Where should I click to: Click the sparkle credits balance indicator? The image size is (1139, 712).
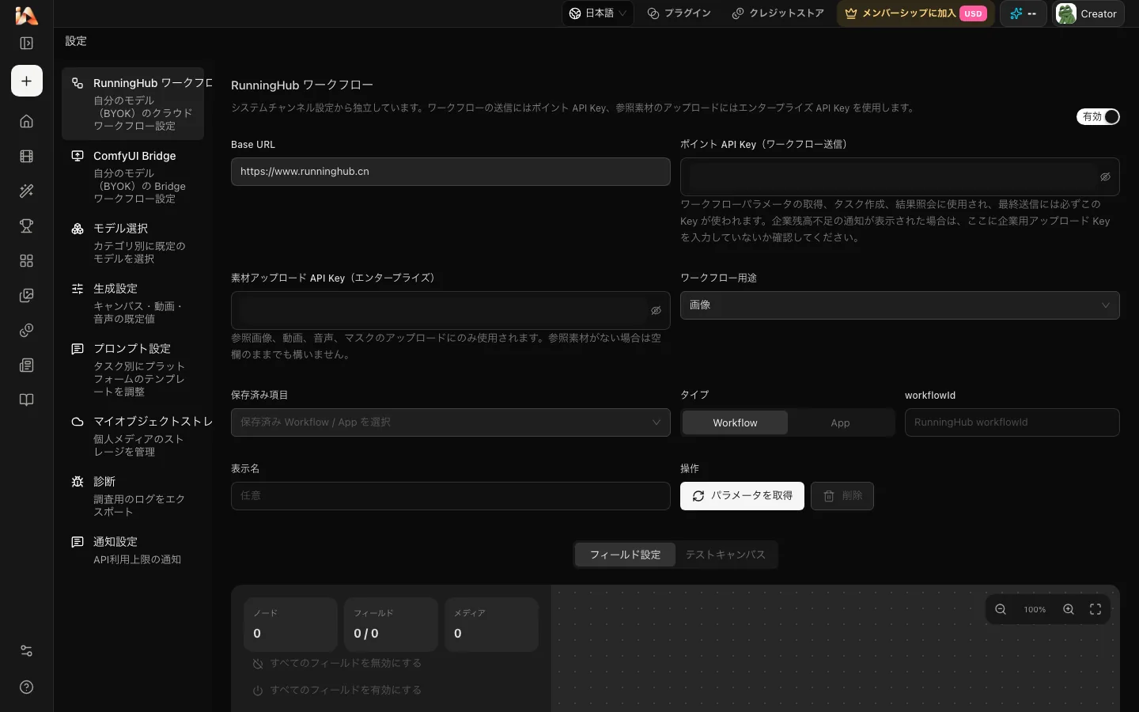1023,13
